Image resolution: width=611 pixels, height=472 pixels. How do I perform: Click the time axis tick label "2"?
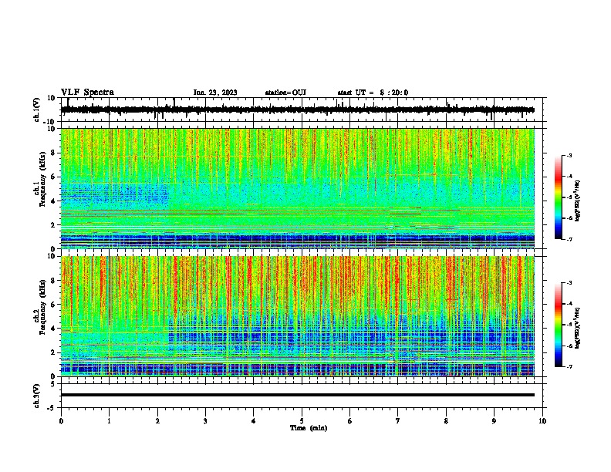157,421
